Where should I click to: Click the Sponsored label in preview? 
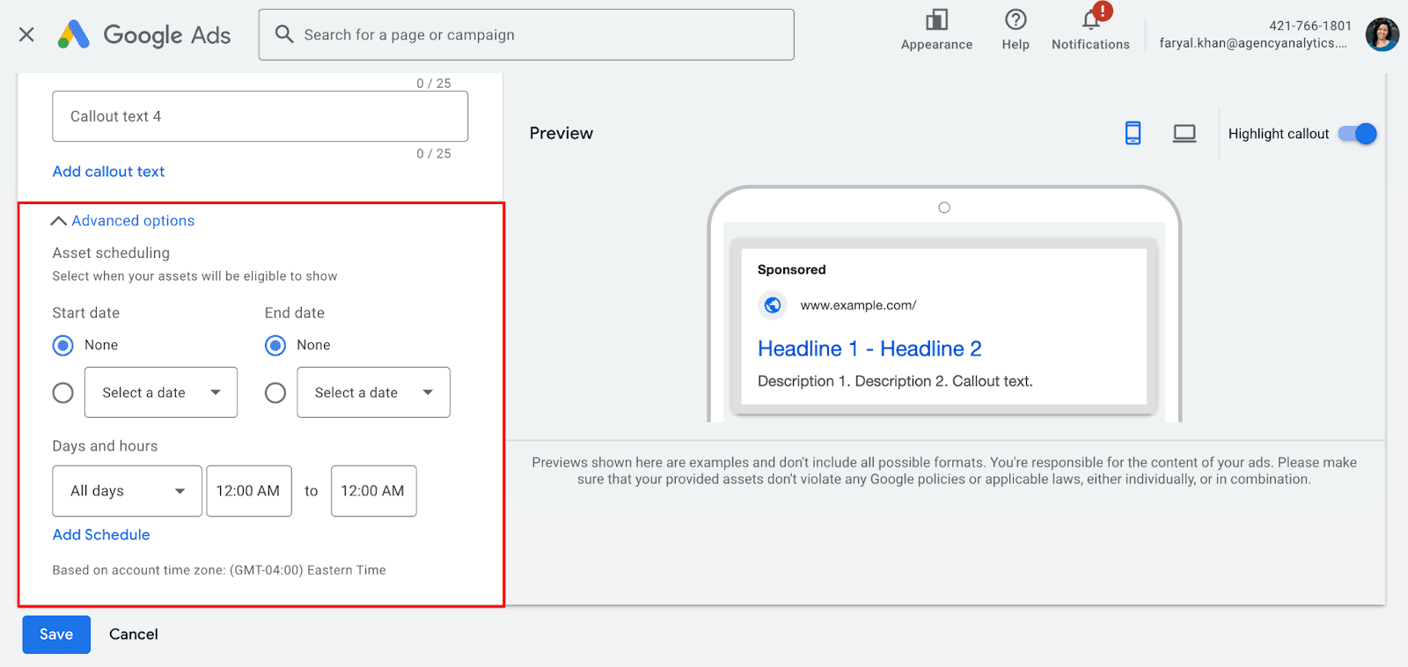(x=792, y=269)
